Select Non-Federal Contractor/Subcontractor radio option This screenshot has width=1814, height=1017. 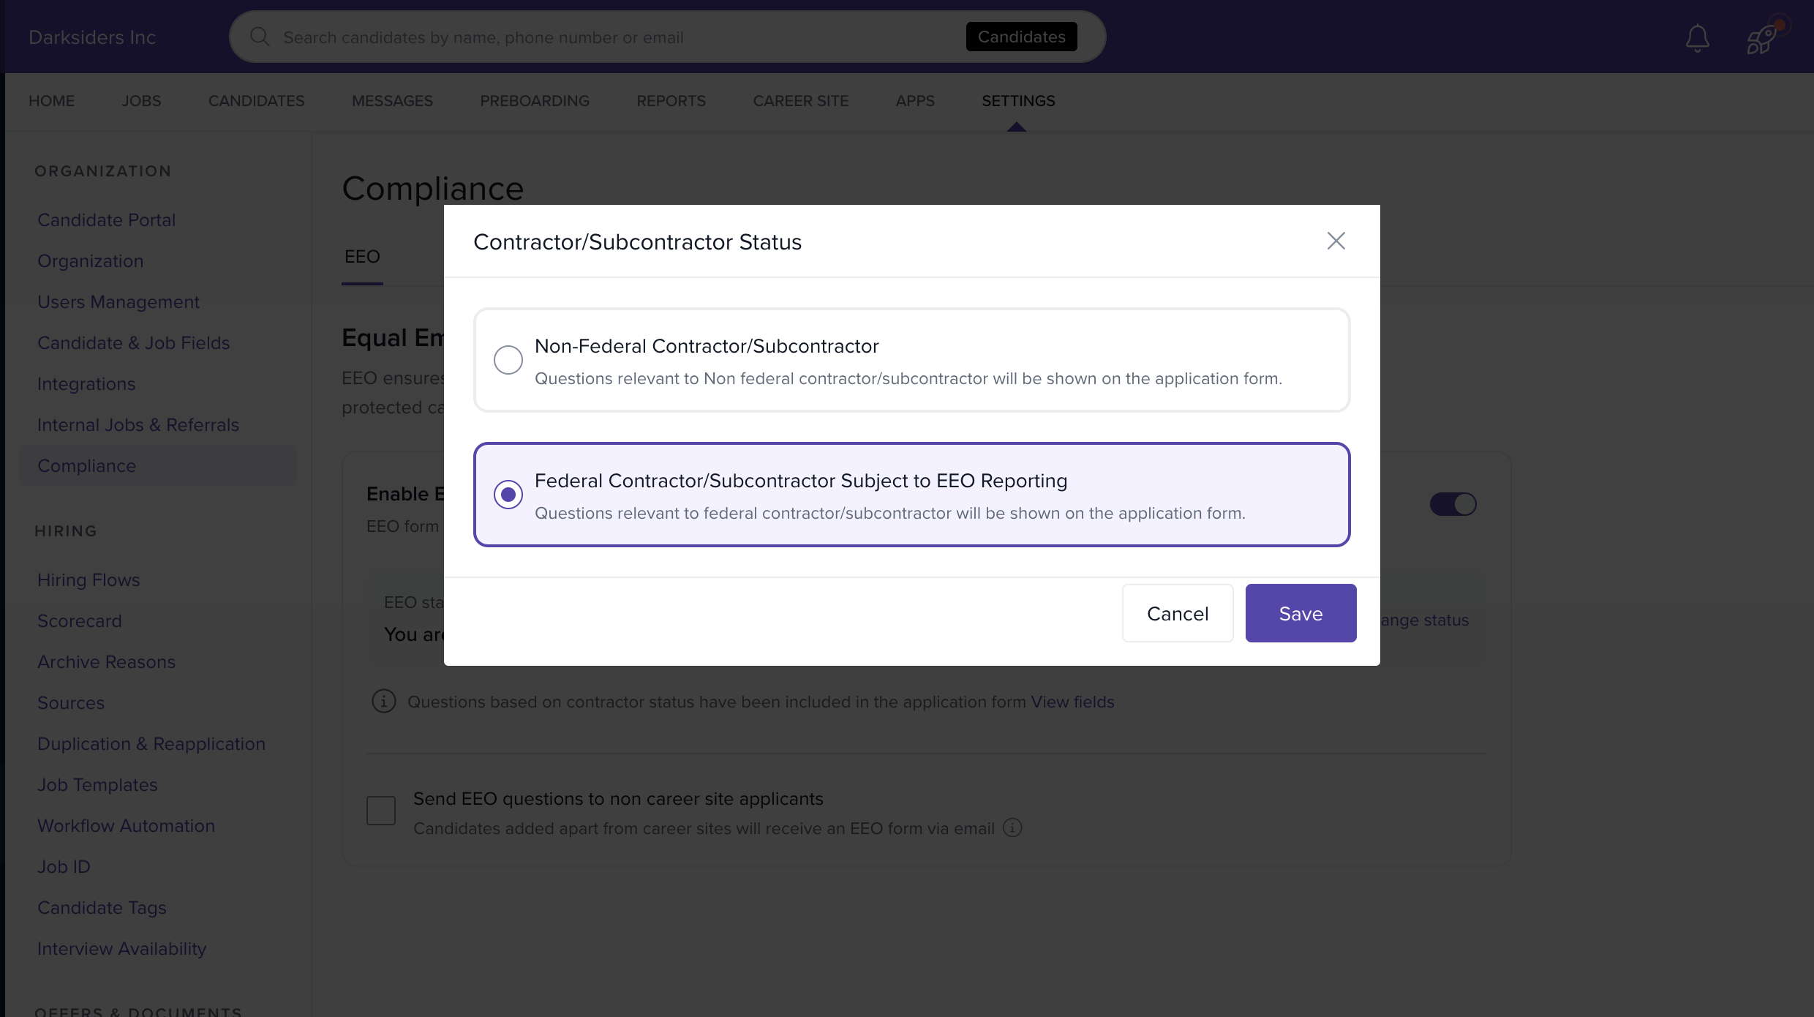point(508,360)
